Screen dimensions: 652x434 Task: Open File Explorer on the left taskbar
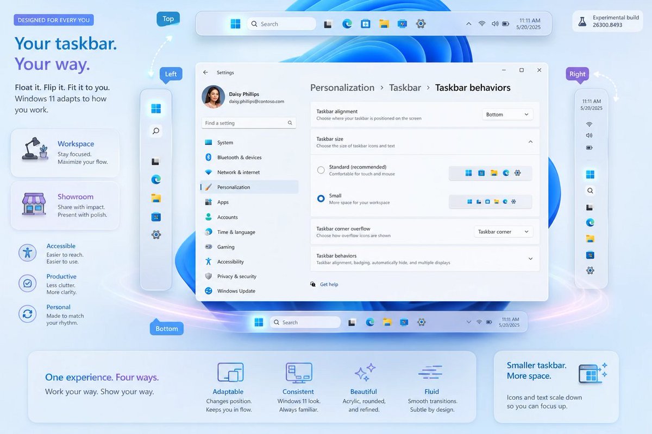156,197
